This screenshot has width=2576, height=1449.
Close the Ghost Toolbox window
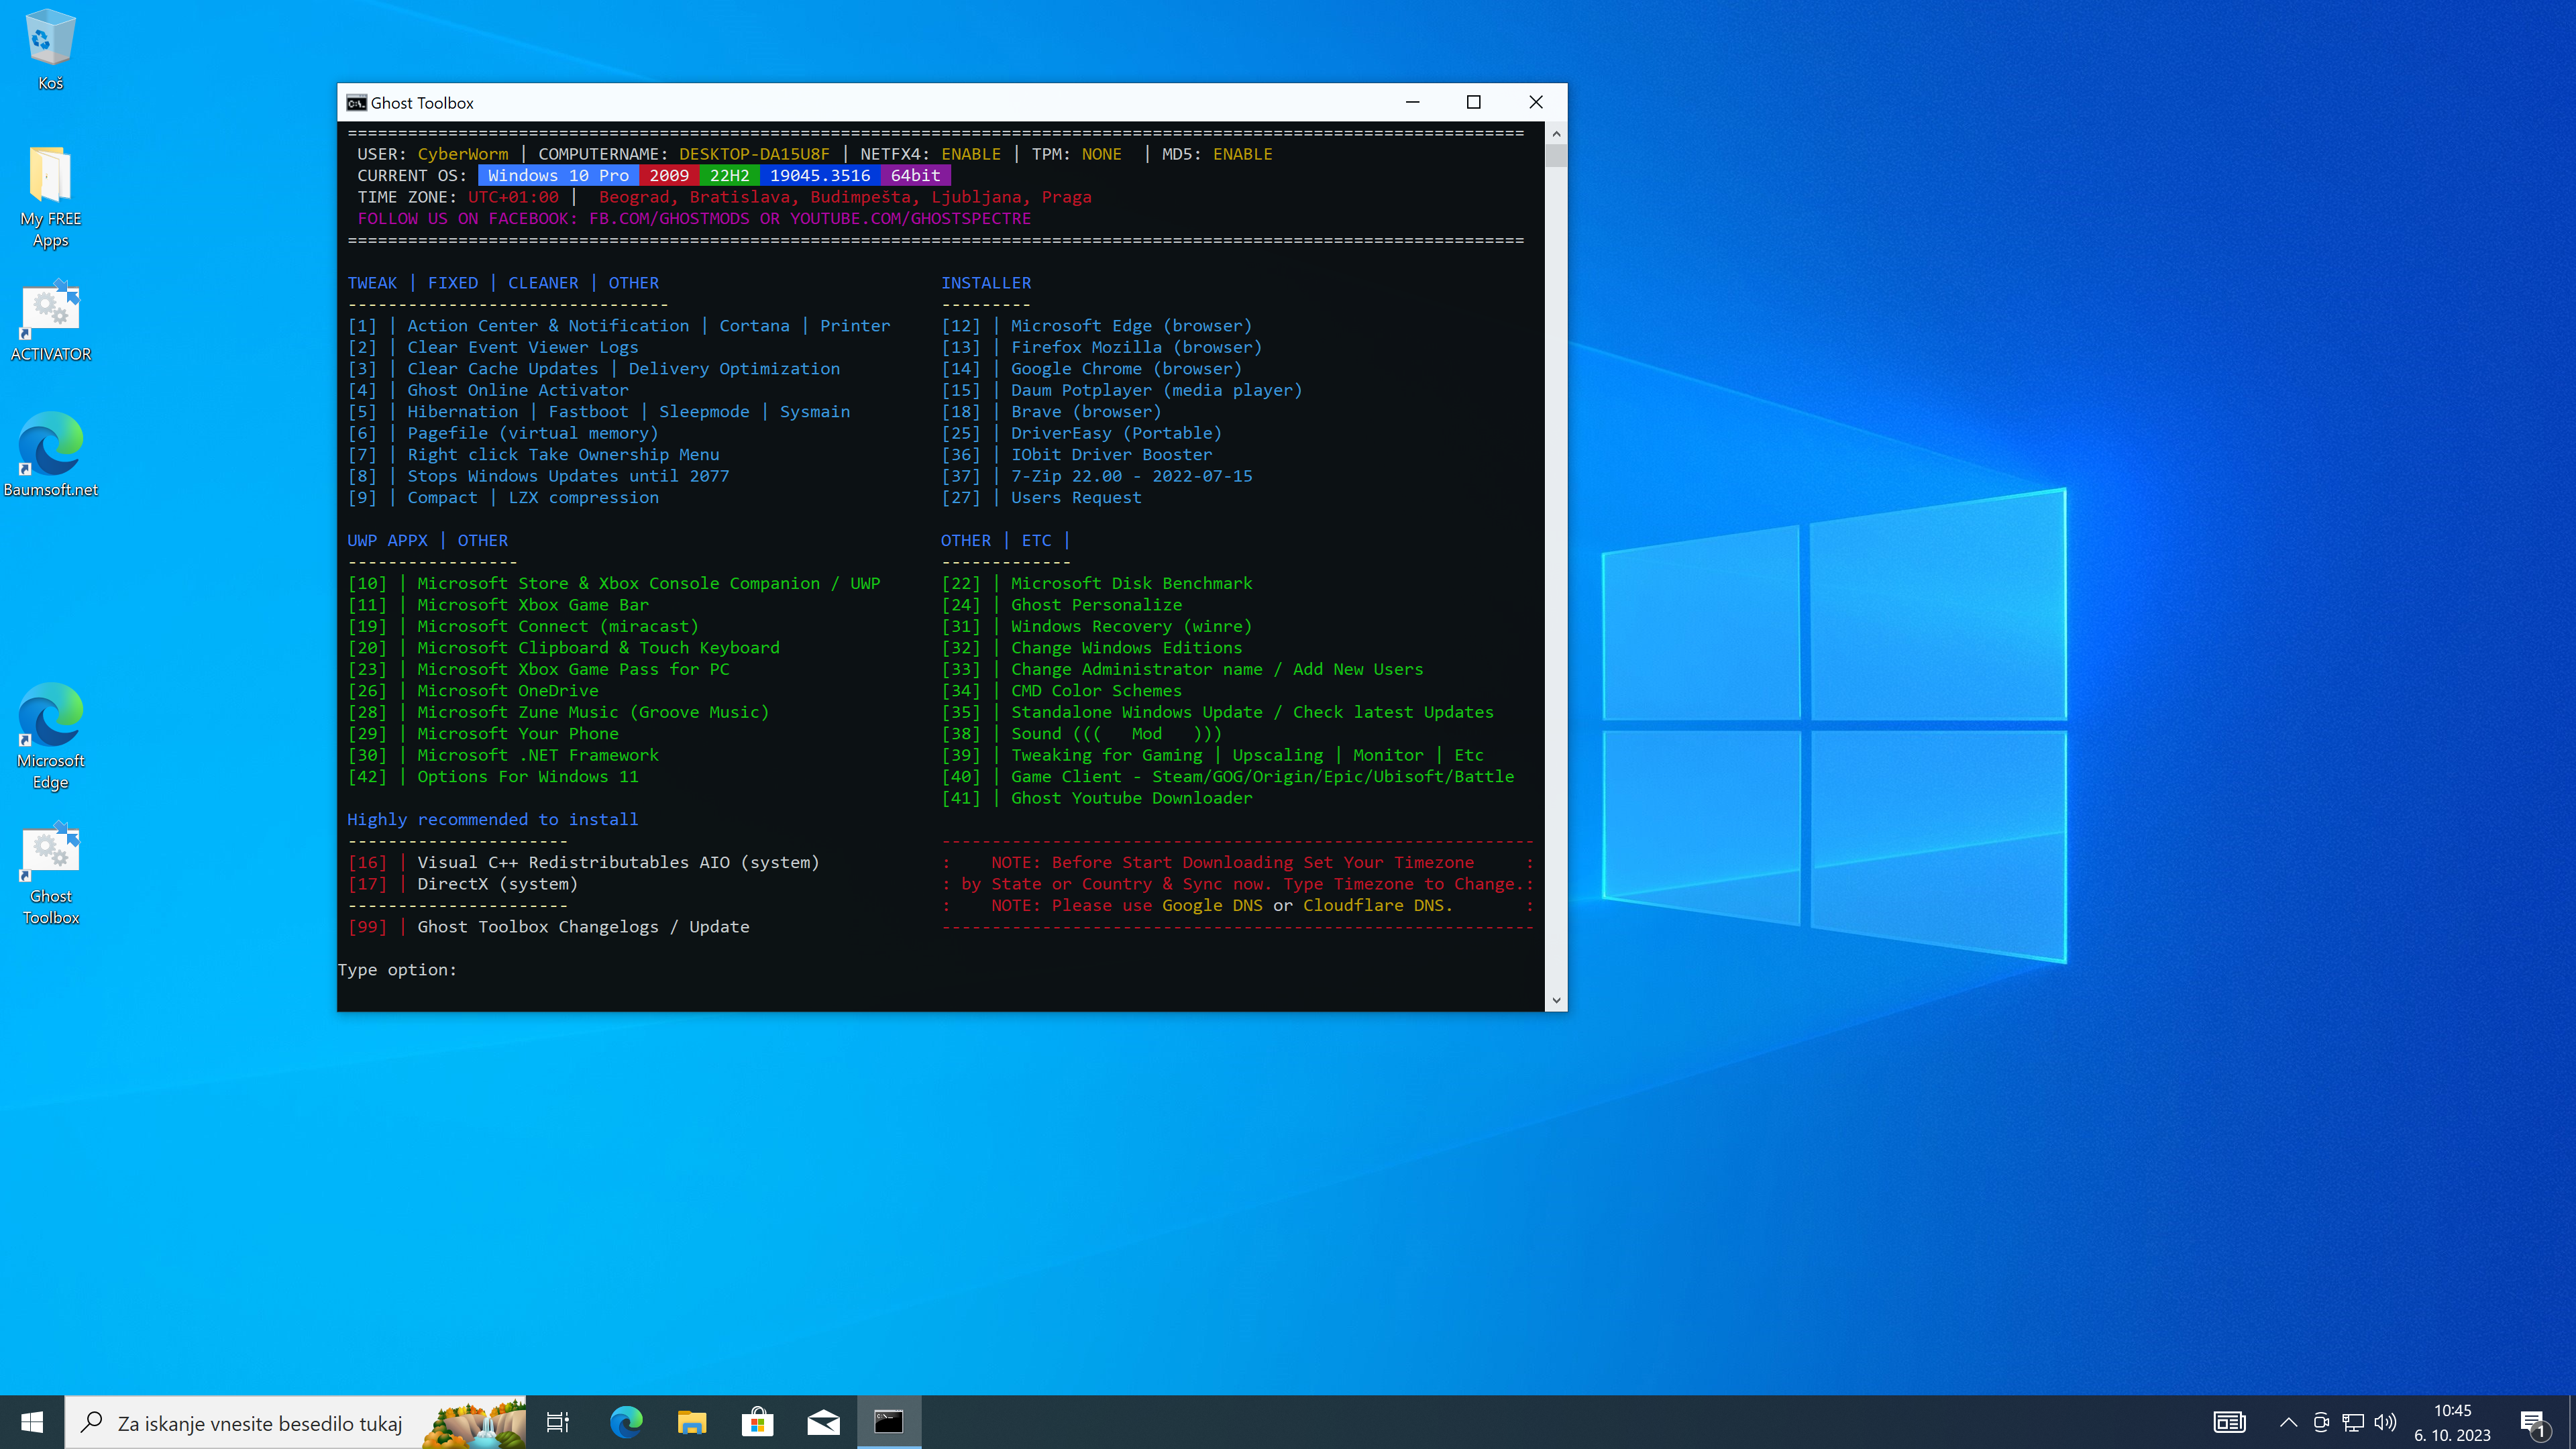click(x=1536, y=102)
